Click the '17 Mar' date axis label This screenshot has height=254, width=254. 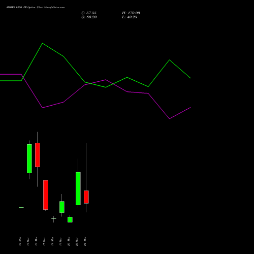[44, 241]
